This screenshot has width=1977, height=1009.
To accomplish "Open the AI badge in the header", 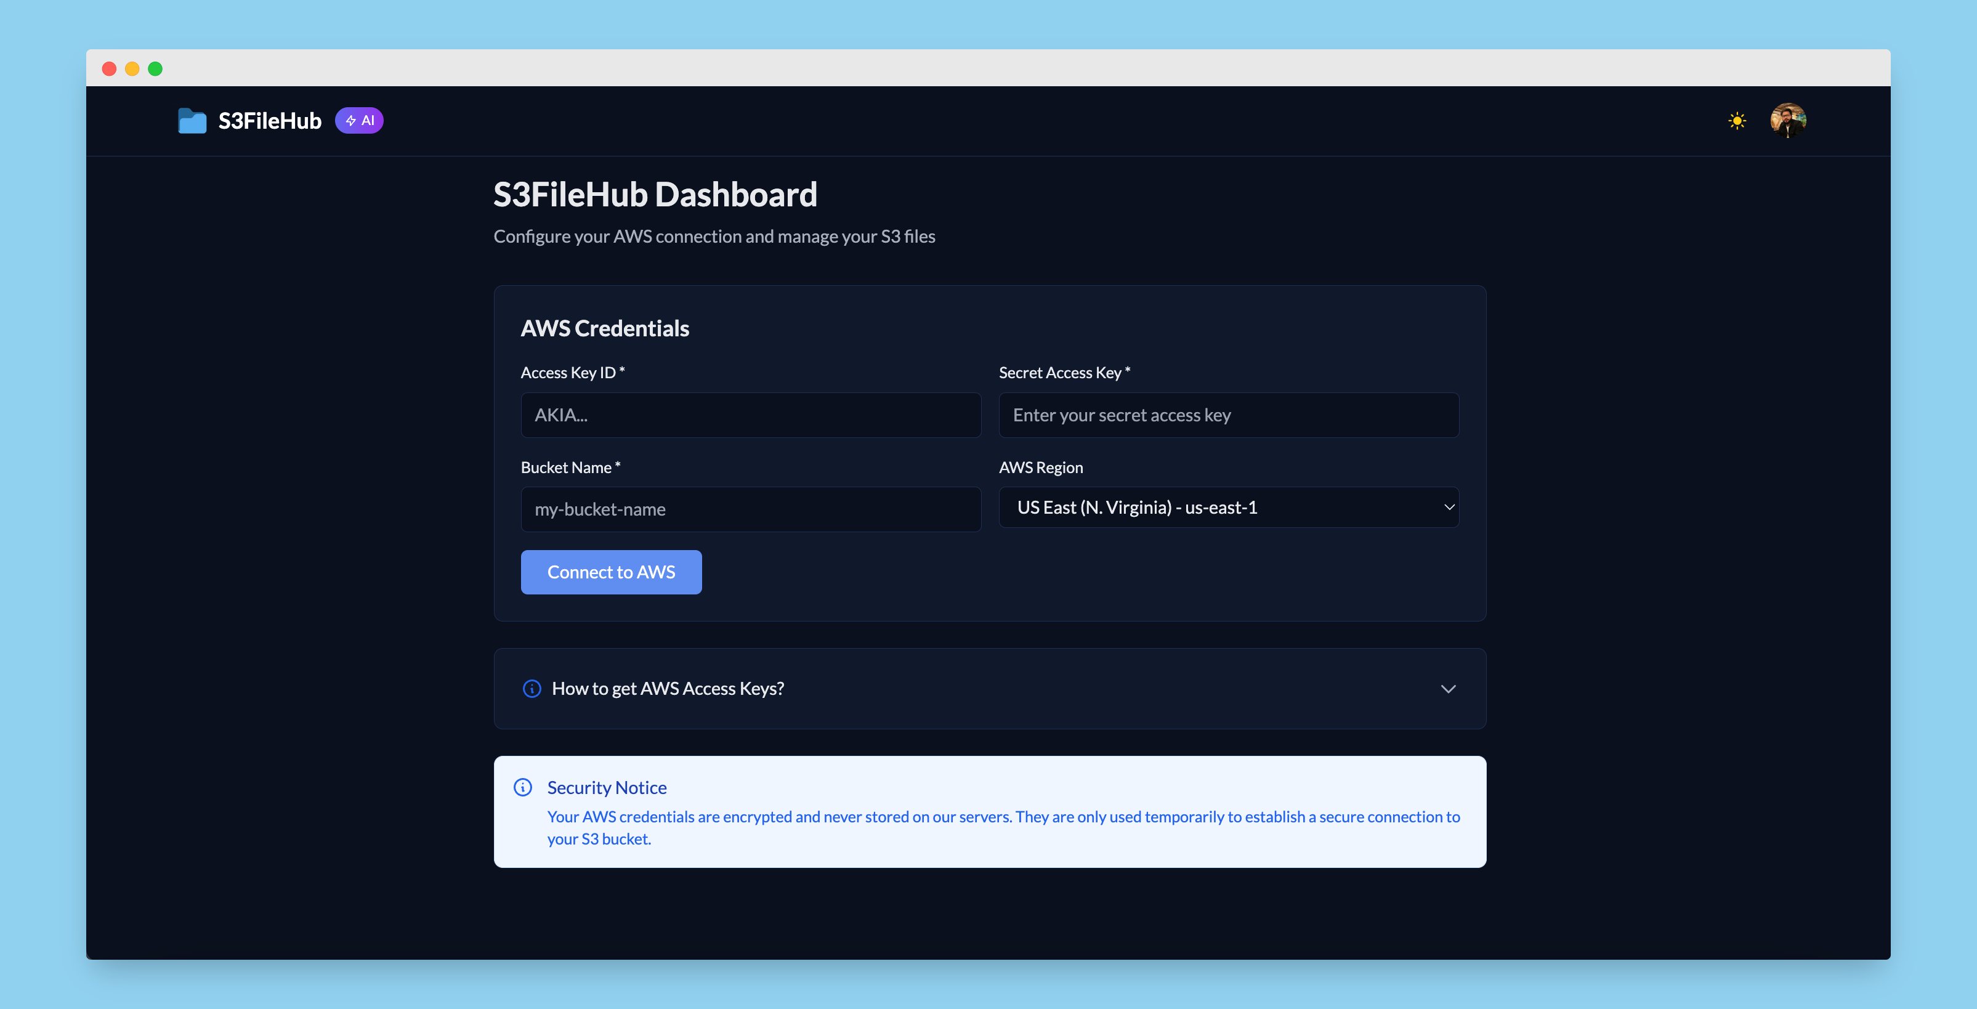I will point(359,121).
